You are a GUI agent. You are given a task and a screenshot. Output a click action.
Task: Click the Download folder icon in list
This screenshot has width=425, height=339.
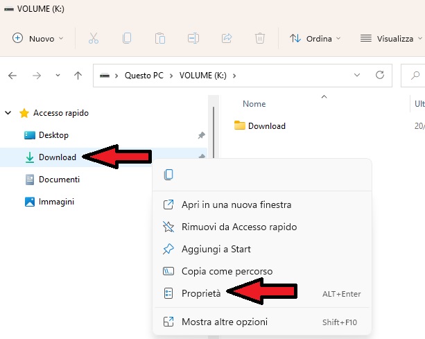click(x=240, y=125)
